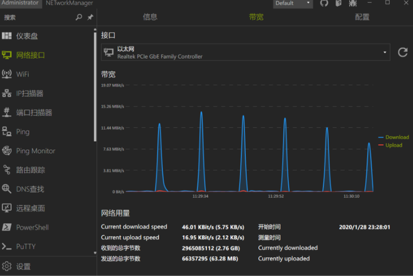This screenshot has height=276, width=413.
Task: Open the Default profile dropdown
Action: (293, 3)
